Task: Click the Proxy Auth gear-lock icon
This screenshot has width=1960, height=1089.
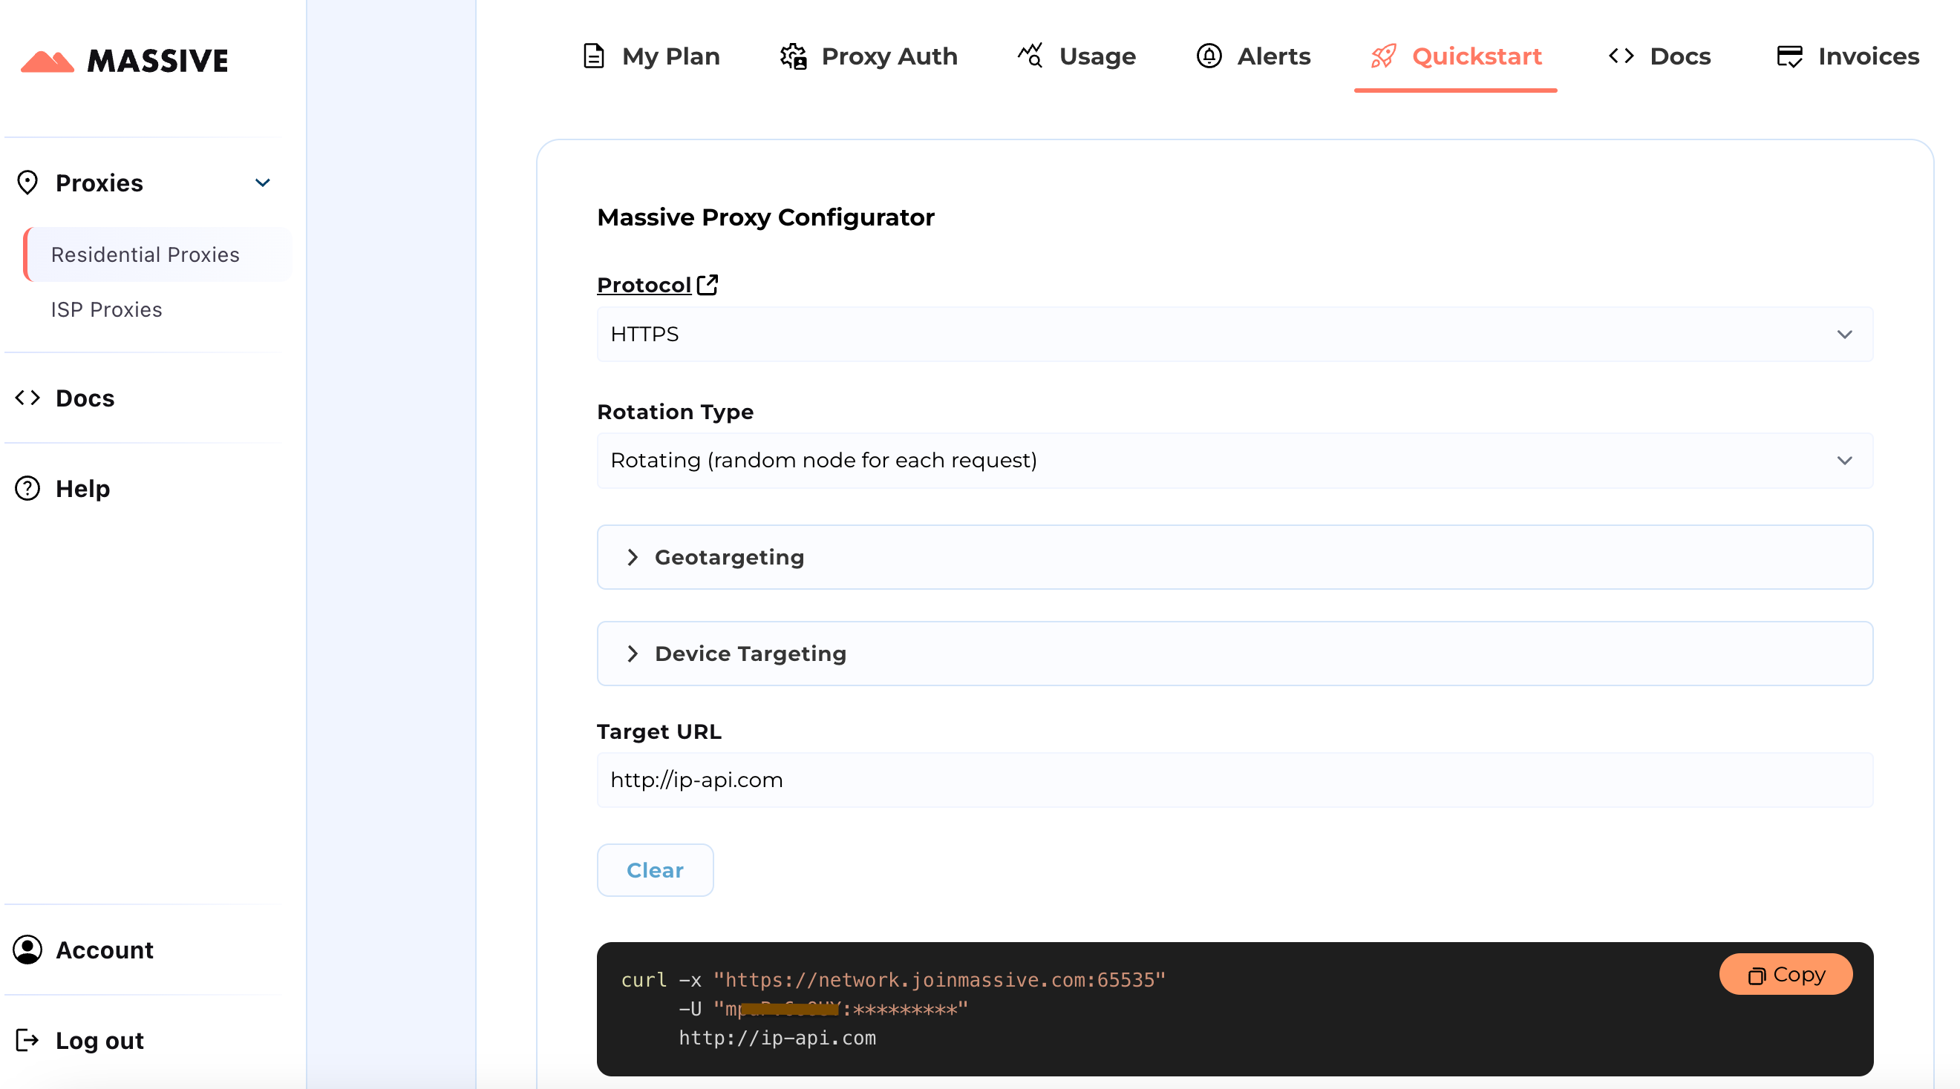Action: (794, 56)
